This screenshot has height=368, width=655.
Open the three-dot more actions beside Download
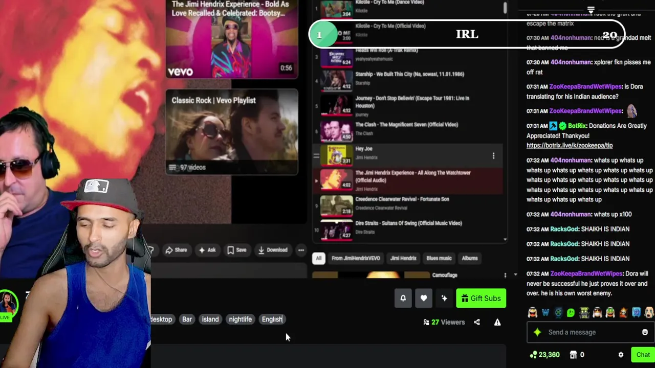click(301, 250)
